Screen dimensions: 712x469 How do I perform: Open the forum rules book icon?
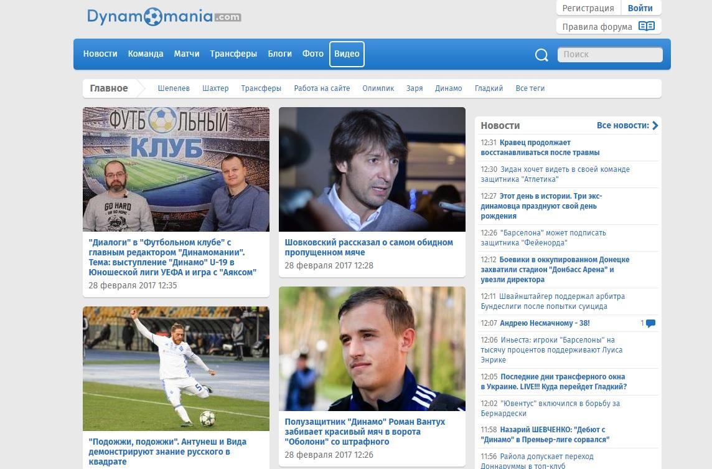[x=647, y=26]
